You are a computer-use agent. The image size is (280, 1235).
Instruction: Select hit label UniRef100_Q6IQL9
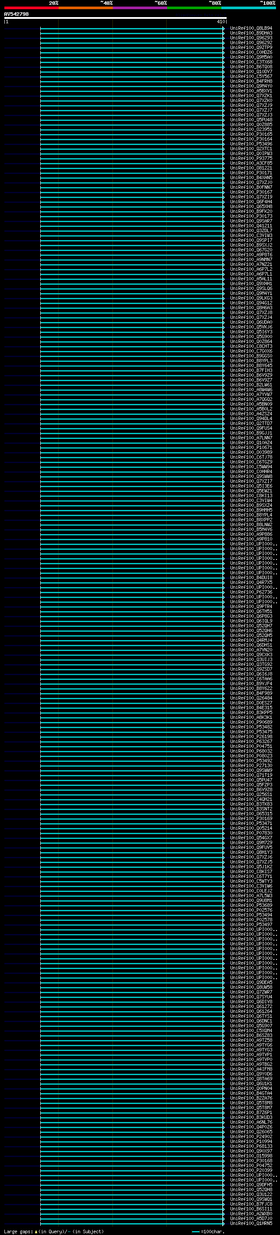(251, 621)
